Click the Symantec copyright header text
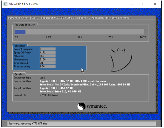164x128 pixels. 69,18
